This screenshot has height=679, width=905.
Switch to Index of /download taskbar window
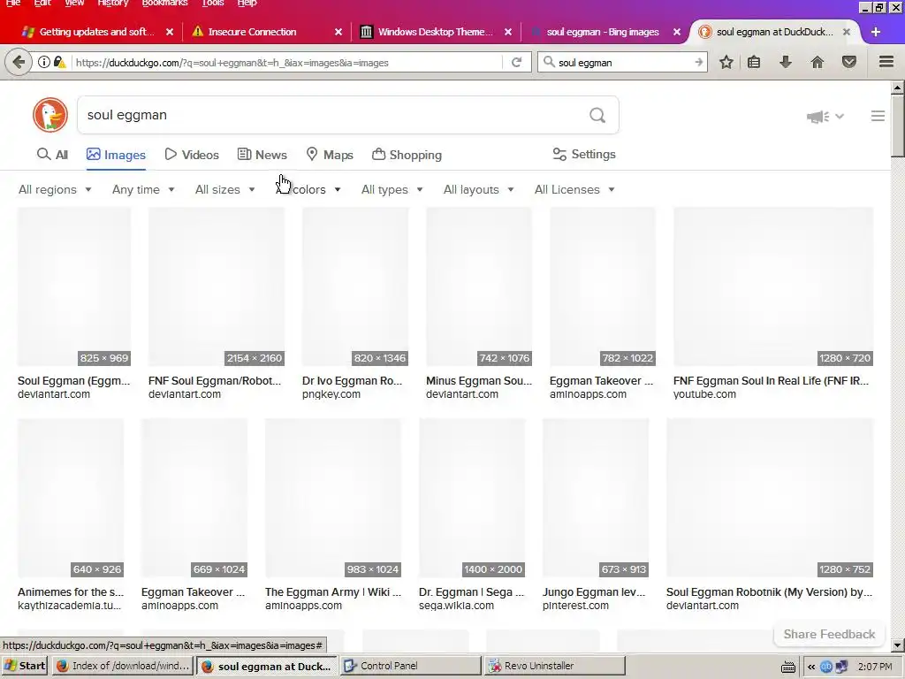(x=123, y=666)
